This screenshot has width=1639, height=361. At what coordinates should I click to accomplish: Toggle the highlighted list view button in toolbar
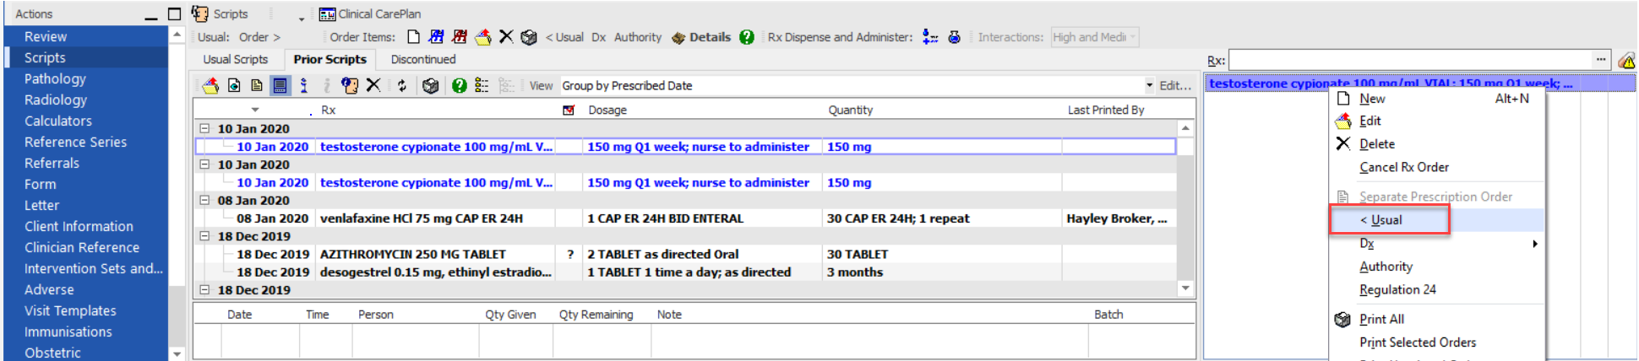(280, 85)
